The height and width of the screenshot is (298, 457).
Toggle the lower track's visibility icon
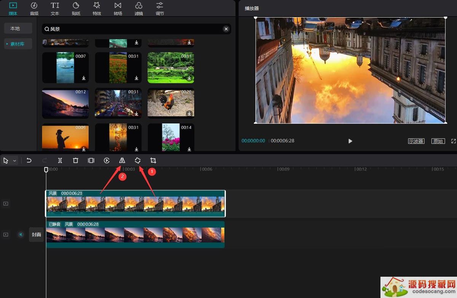pyautogui.click(x=6, y=235)
